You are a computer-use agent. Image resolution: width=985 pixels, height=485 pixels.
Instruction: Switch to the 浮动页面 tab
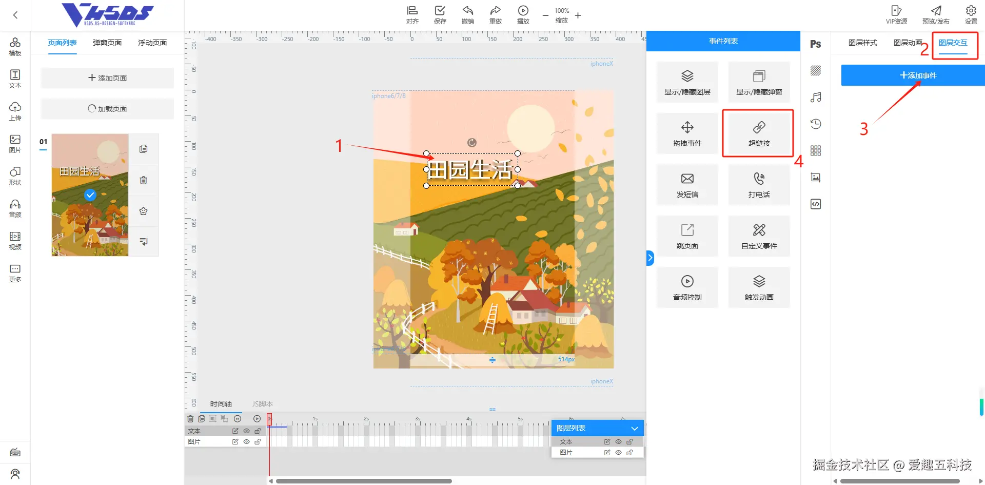click(x=152, y=43)
